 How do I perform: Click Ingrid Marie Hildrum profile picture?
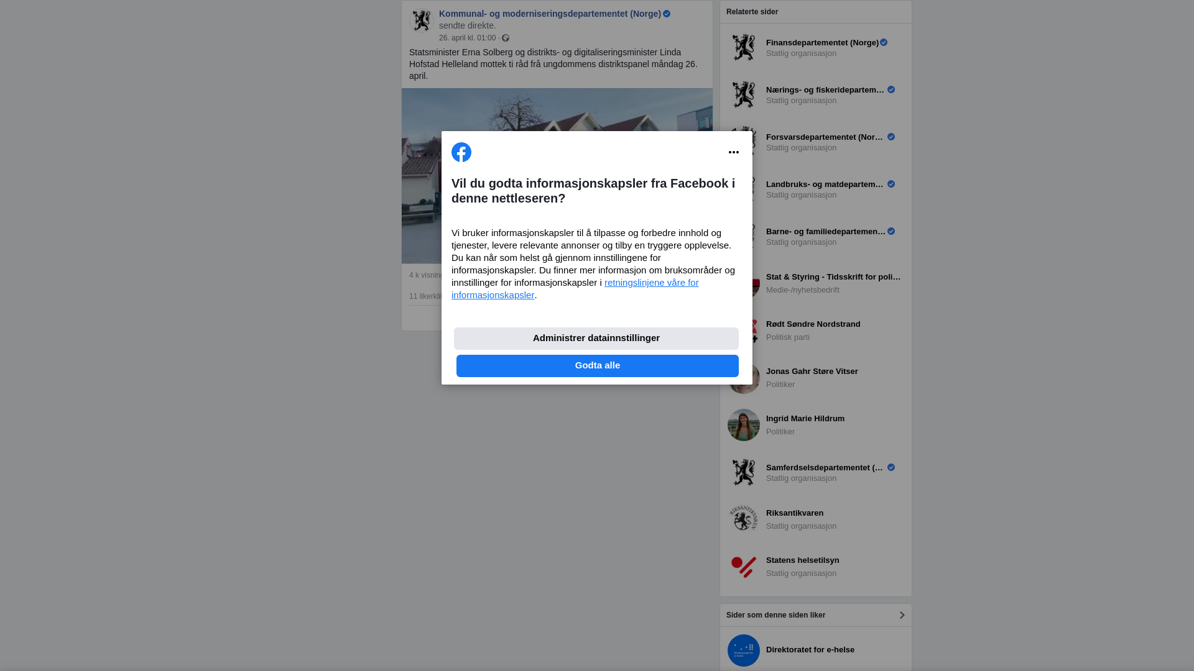point(744,425)
